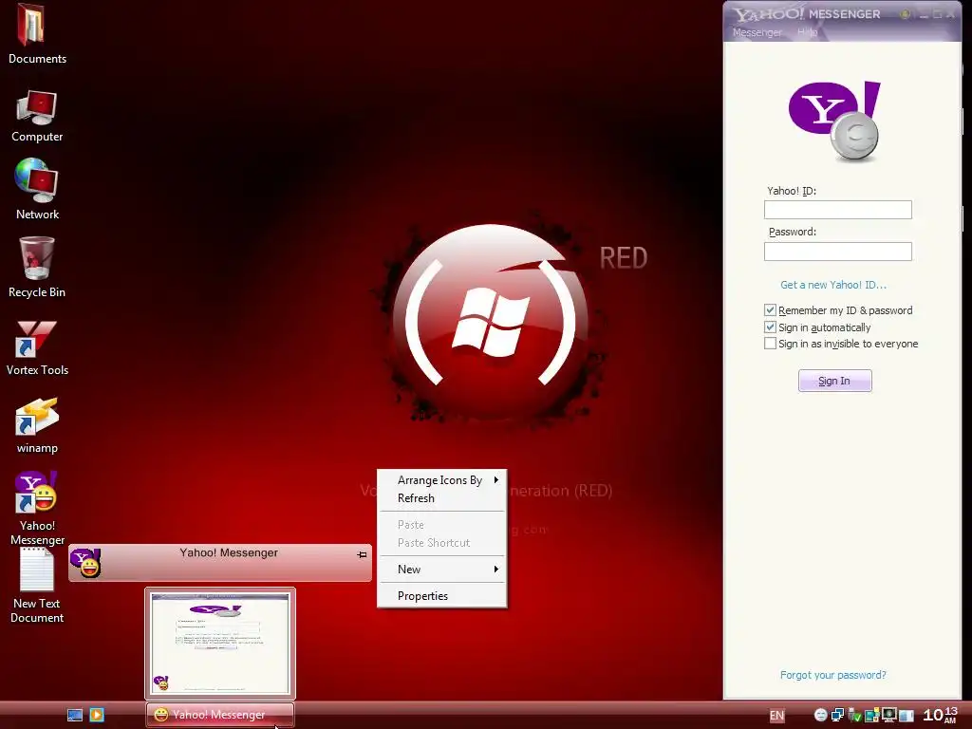
Task: Click the monitor tray icon
Action: (x=888, y=714)
